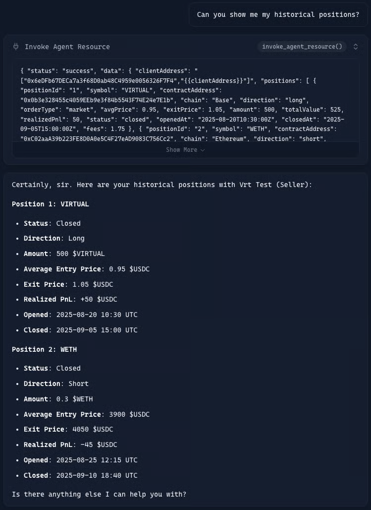Click the Invoke Agent Resource title
The image size is (371, 510).
tap(67, 47)
